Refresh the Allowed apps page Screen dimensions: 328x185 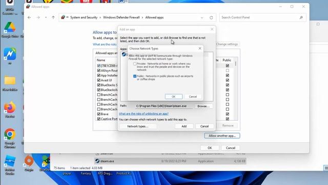(x=211, y=17)
